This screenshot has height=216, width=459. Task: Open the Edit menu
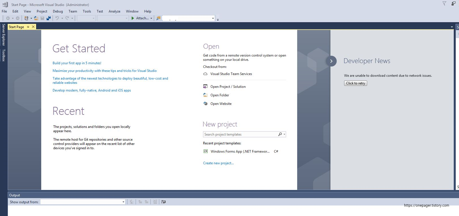pyautogui.click(x=15, y=11)
